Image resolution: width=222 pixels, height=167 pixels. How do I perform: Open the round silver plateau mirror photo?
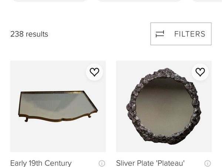[x=164, y=107]
